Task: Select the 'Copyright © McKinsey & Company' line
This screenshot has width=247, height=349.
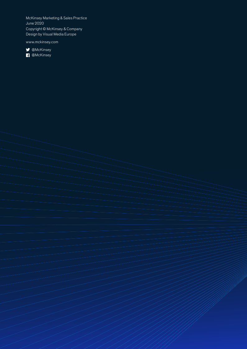Action: pos(54,29)
